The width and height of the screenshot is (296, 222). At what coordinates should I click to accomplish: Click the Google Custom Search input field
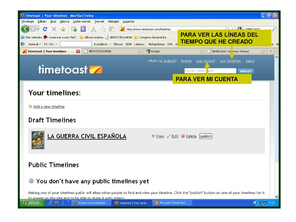coord(210,71)
